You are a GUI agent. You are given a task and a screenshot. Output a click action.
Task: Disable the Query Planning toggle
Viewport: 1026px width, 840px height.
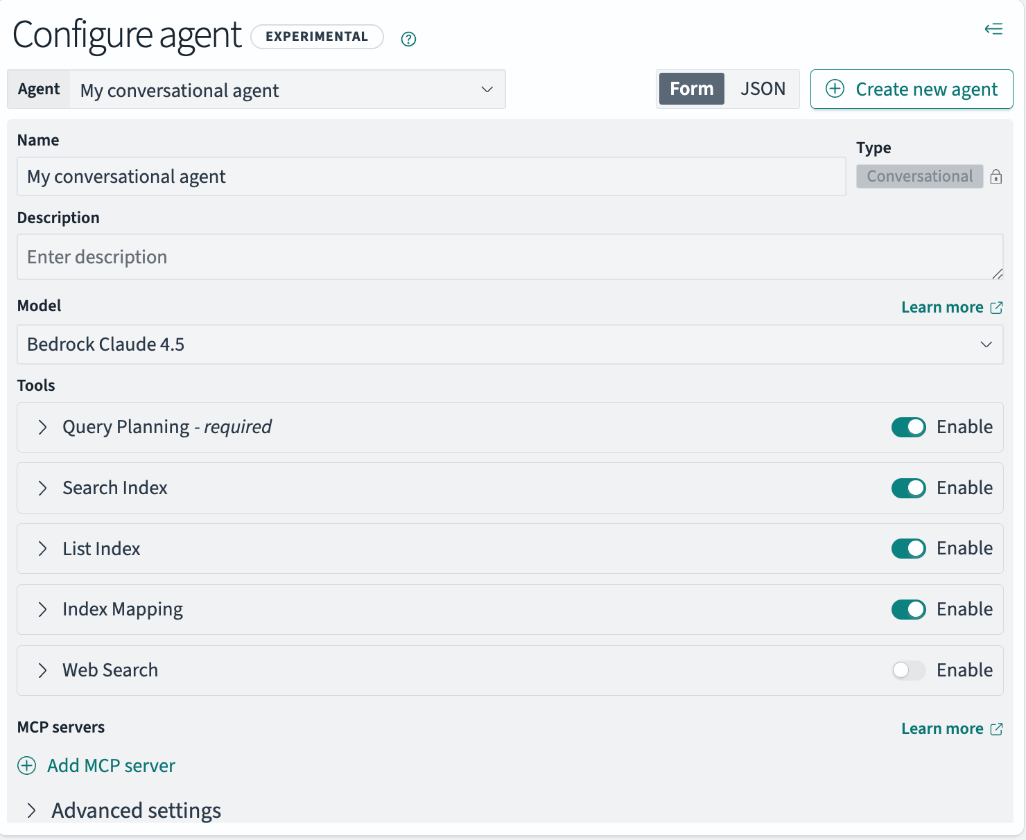coord(908,427)
